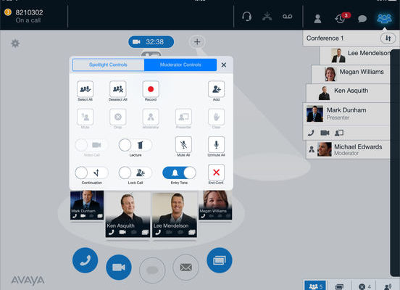Expand Conference 1 sort arrows button
Image resolution: width=400 pixels, height=290 pixels.
[x=388, y=38]
